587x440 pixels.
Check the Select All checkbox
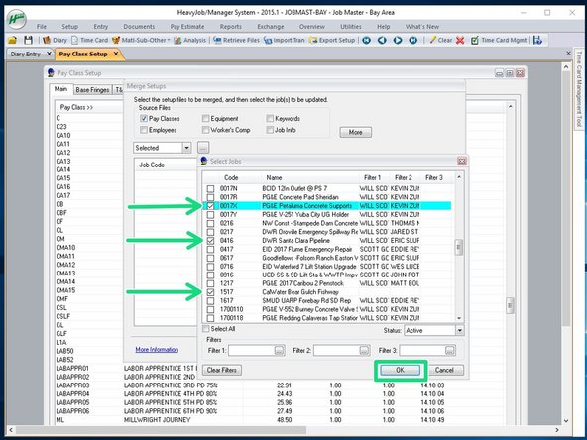tap(206, 328)
